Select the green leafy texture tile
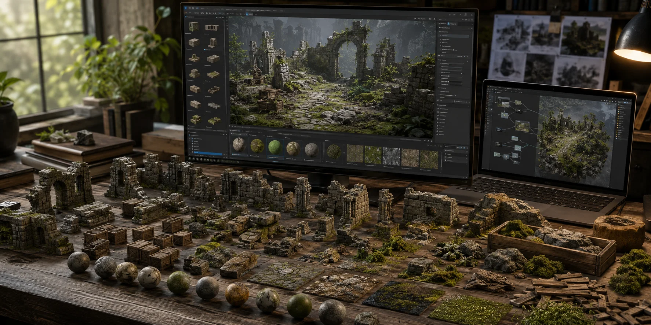The image size is (651, 325). click(x=373, y=155)
